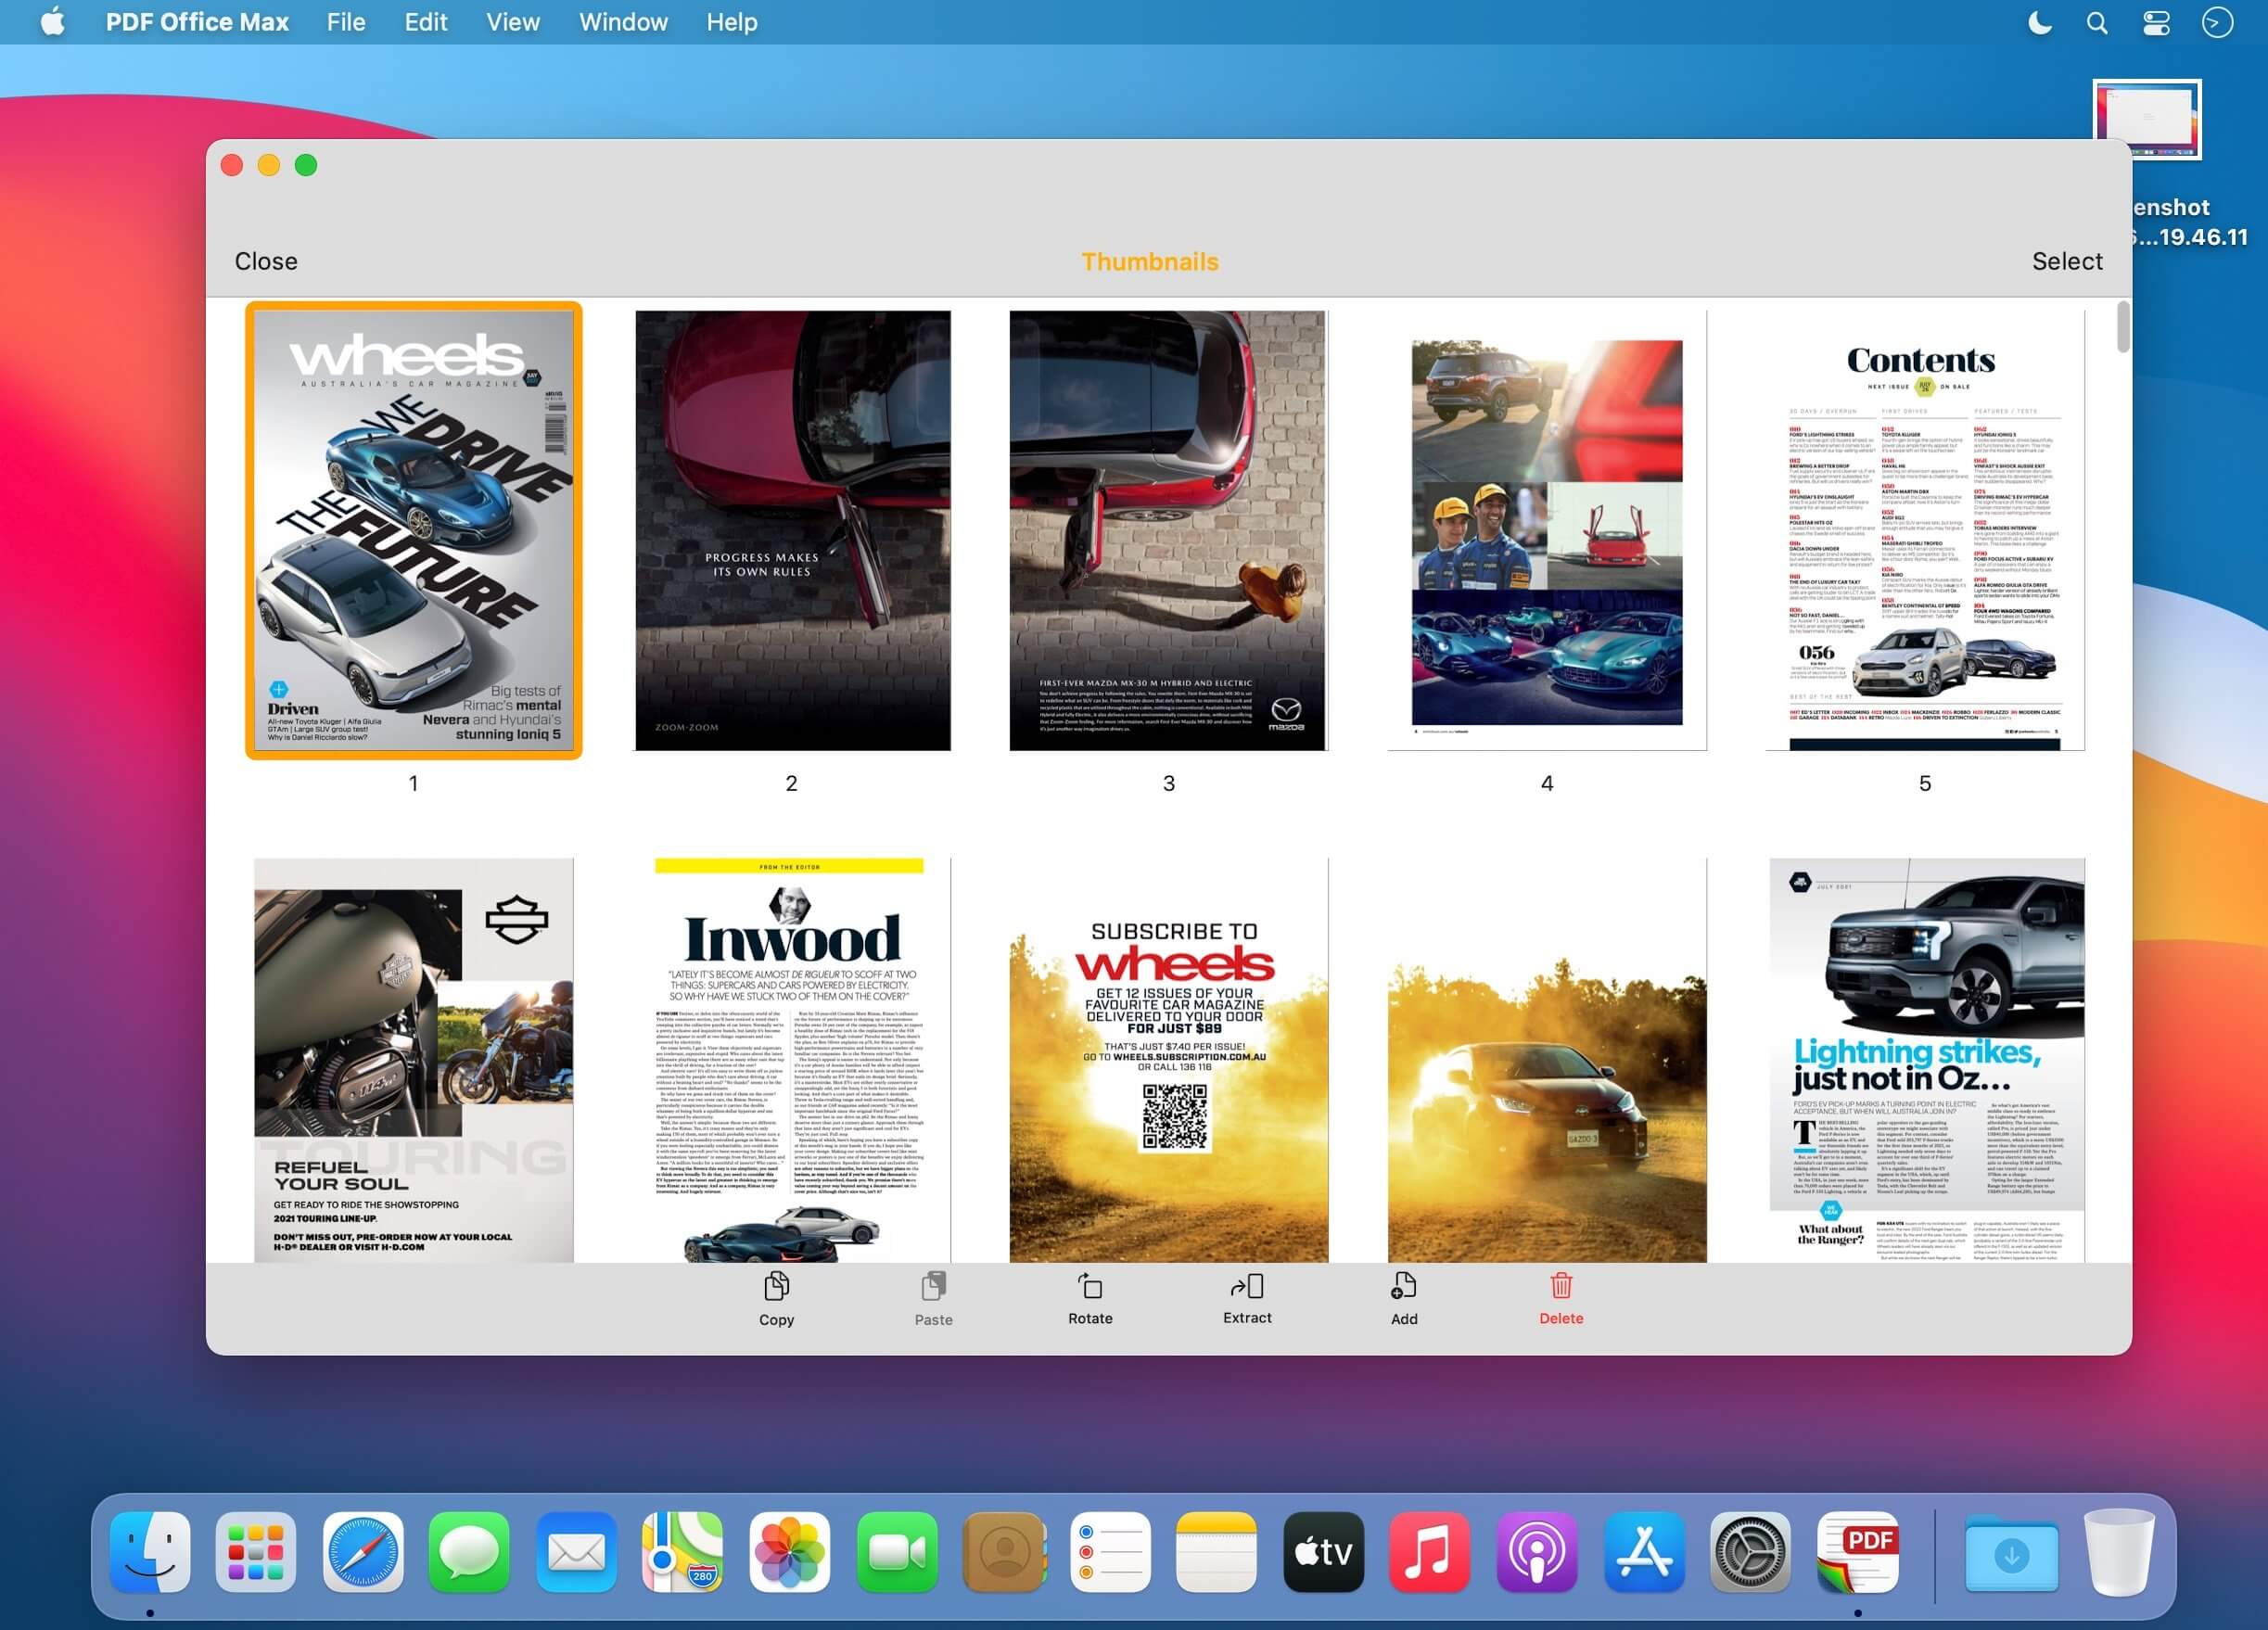Viewport: 2268px width, 1630px height.
Task: Click the Paste icon in bottom toolbar
Action: pyautogui.click(x=933, y=1287)
